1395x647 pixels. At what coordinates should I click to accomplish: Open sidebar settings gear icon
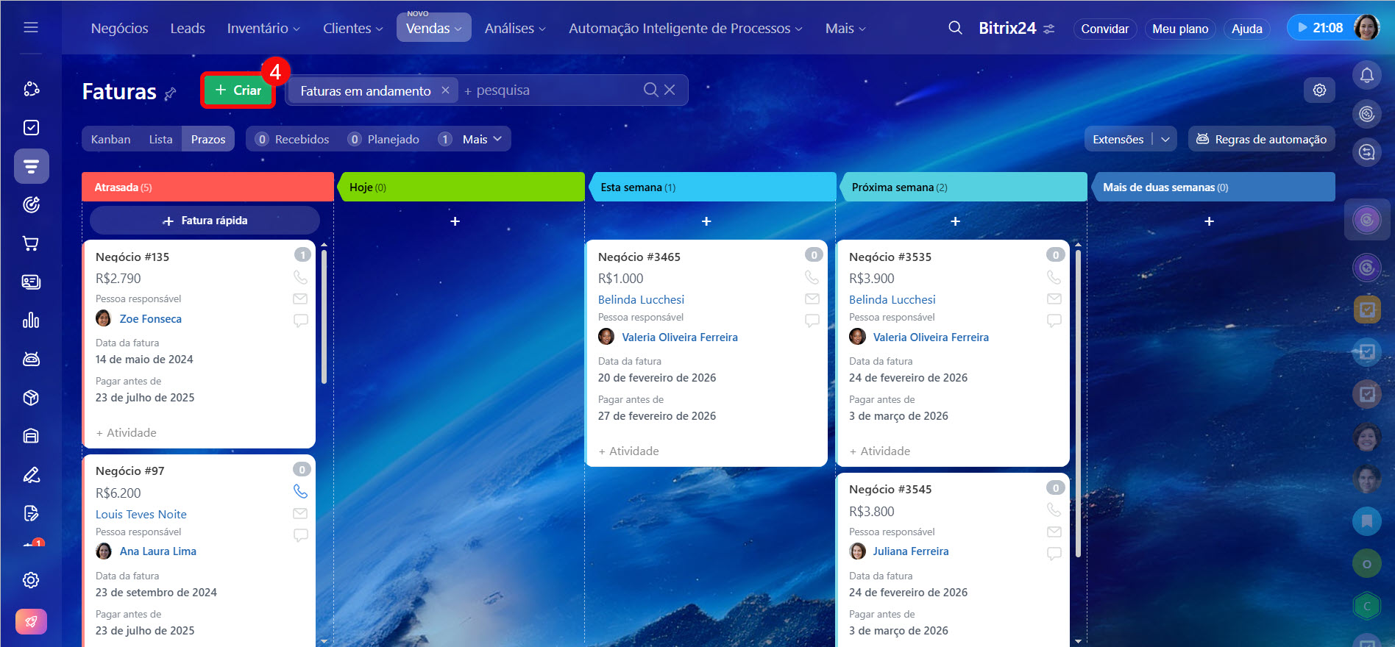coord(31,580)
